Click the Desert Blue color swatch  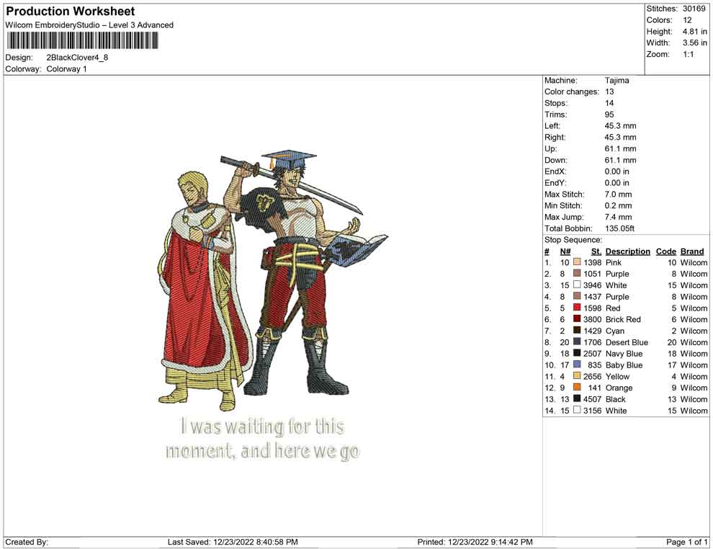[577, 342]
